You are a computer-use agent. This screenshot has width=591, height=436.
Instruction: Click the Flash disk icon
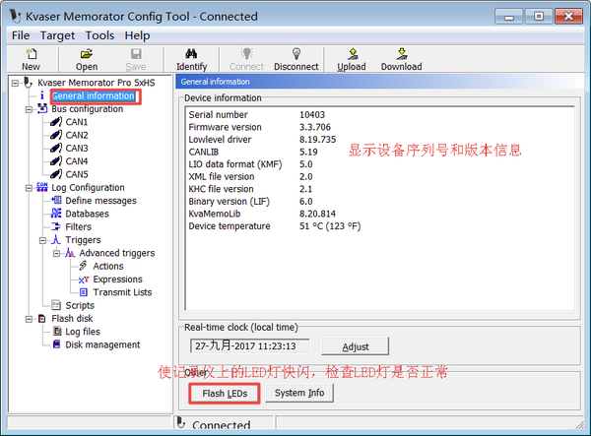coord(42,319)
